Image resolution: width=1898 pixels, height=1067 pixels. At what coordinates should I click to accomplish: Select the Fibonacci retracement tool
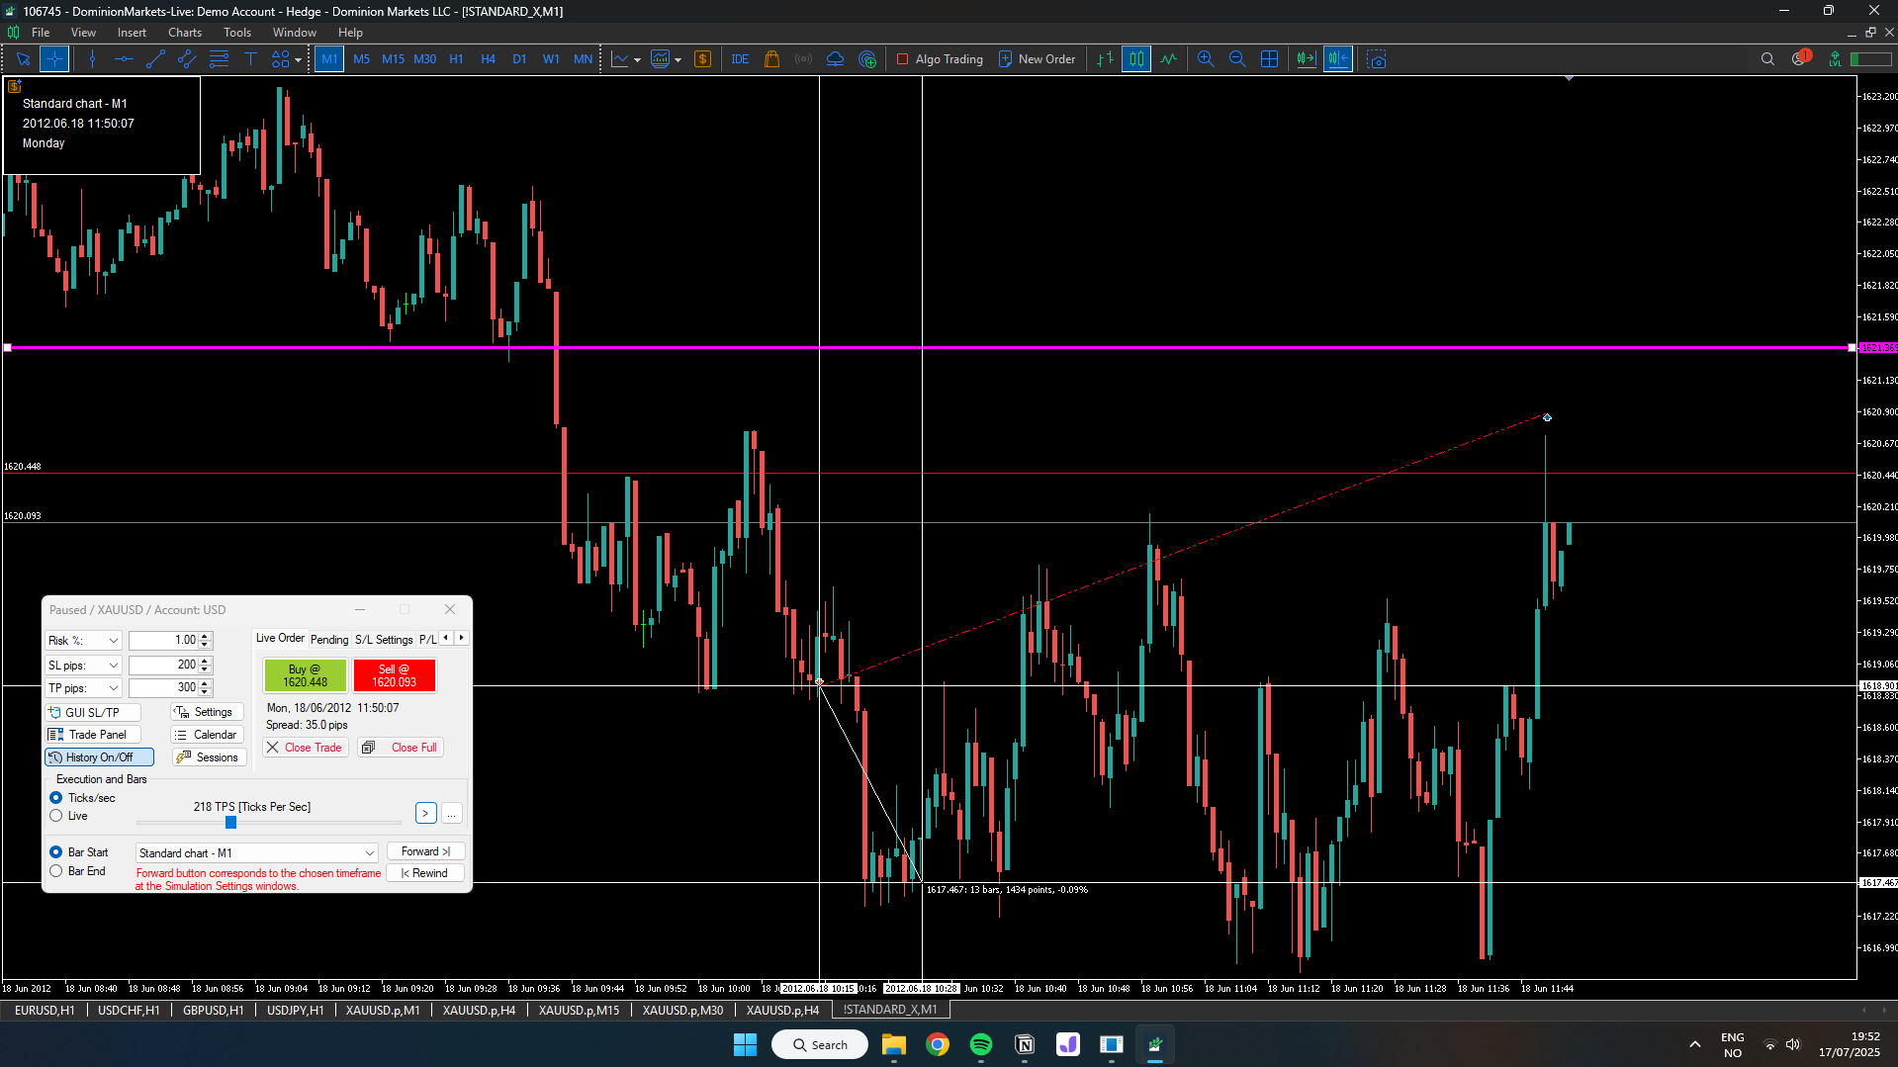click(x=219, y=59)
